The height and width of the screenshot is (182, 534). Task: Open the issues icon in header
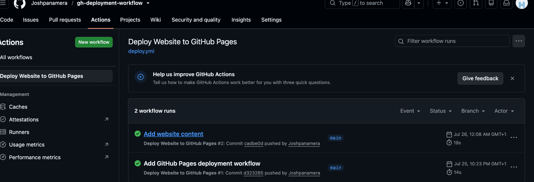click(461, 3)
